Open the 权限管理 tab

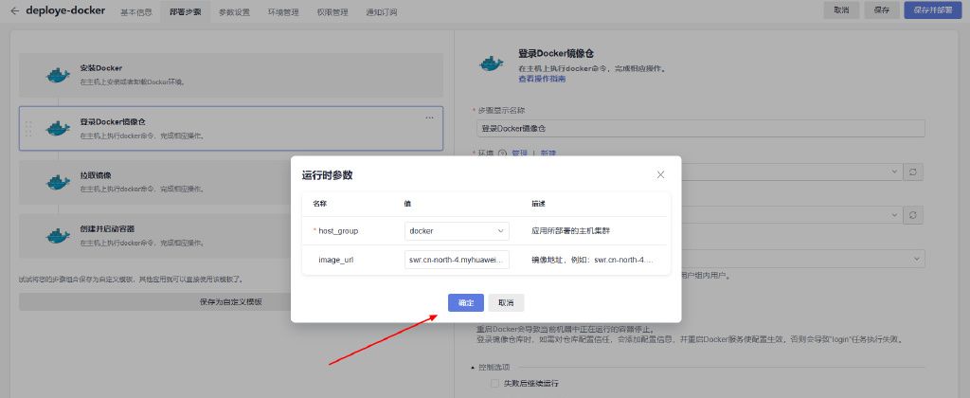coord(332,11)
